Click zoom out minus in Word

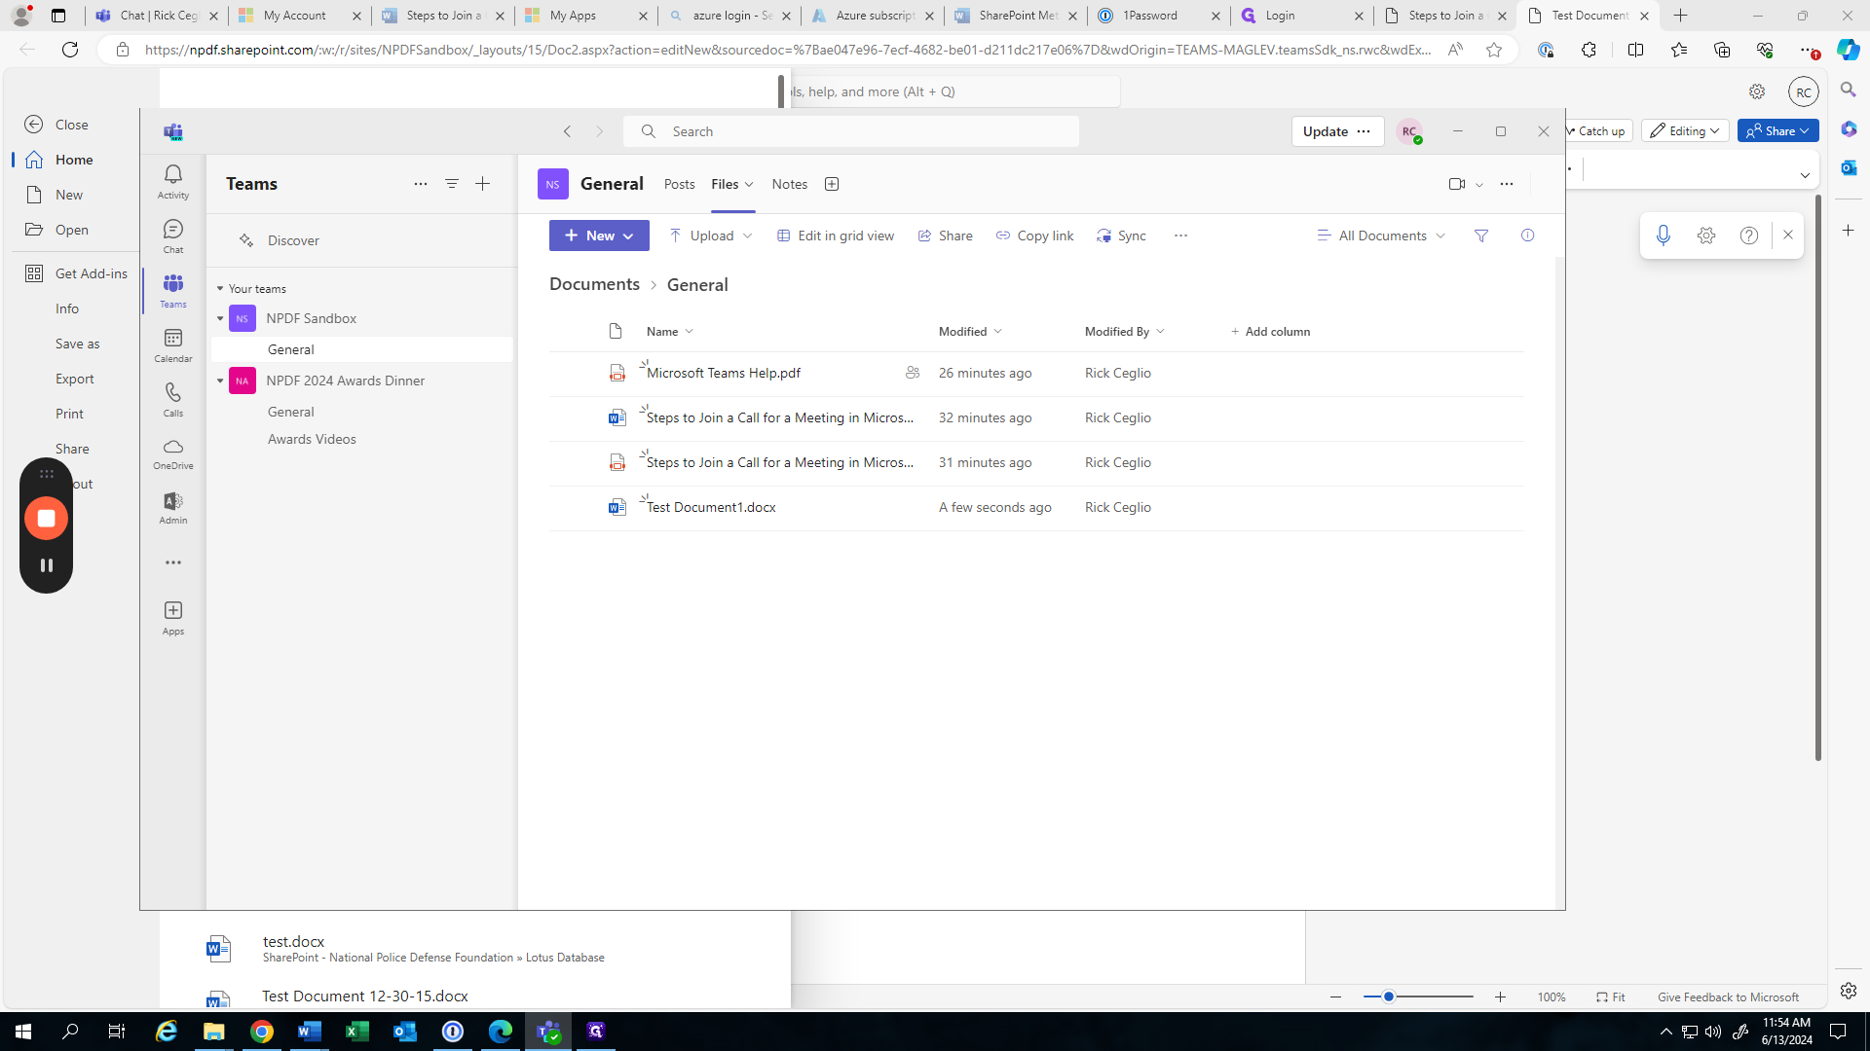pyautogui.click(x=1336, y=997)
